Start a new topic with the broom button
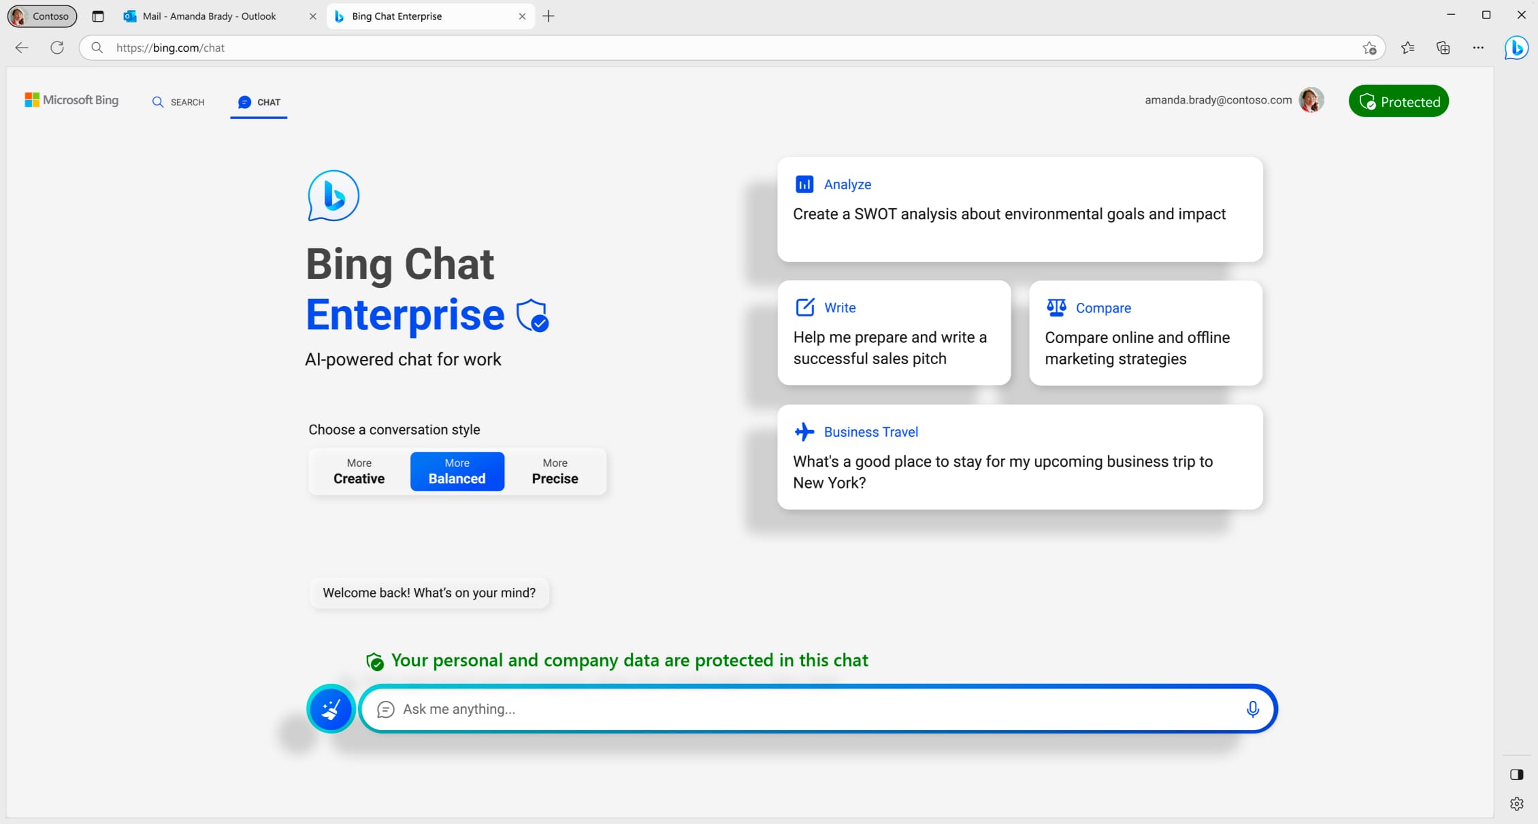The image size is (1538, 824). (x=331, y=708)
